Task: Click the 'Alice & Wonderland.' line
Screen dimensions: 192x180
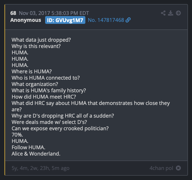Action: (36, 154)
